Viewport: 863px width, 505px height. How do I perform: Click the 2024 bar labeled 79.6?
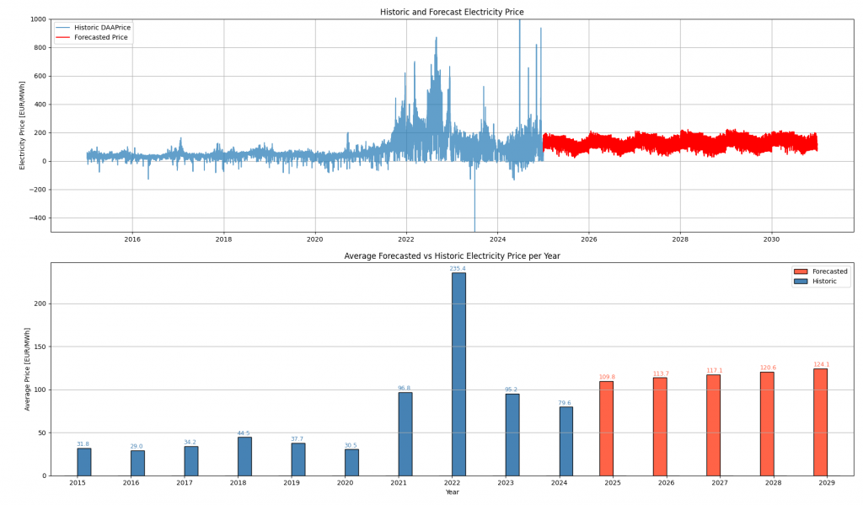(x=566, y=441)
